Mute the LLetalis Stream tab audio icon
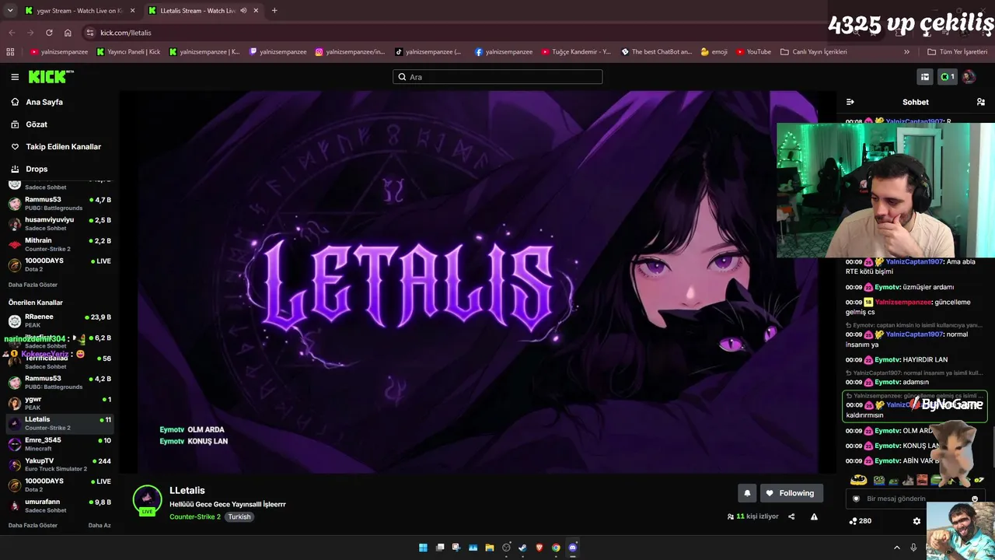 coord(243,11)
